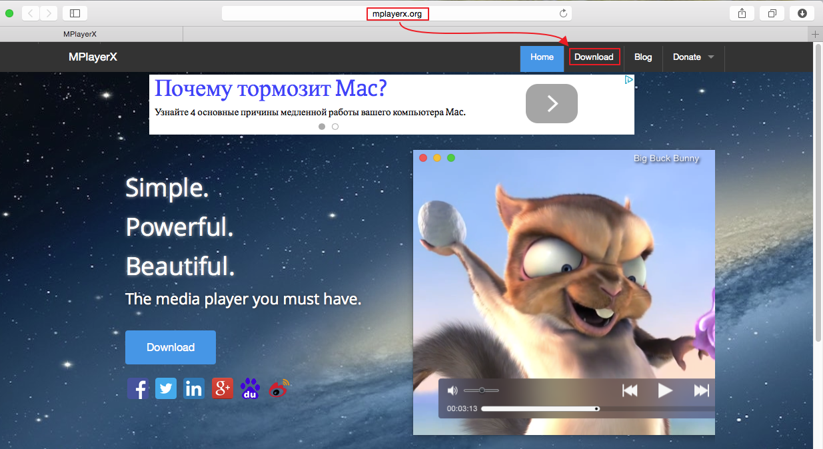Open the Blog nav item
823x449 pixels.
tap(643, 57)
